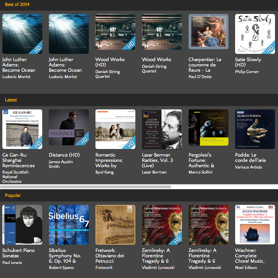Screen dimensions: 278x278
Task: Select the Podda: Le corde dell'aria title
Action: tap(250, 158)
